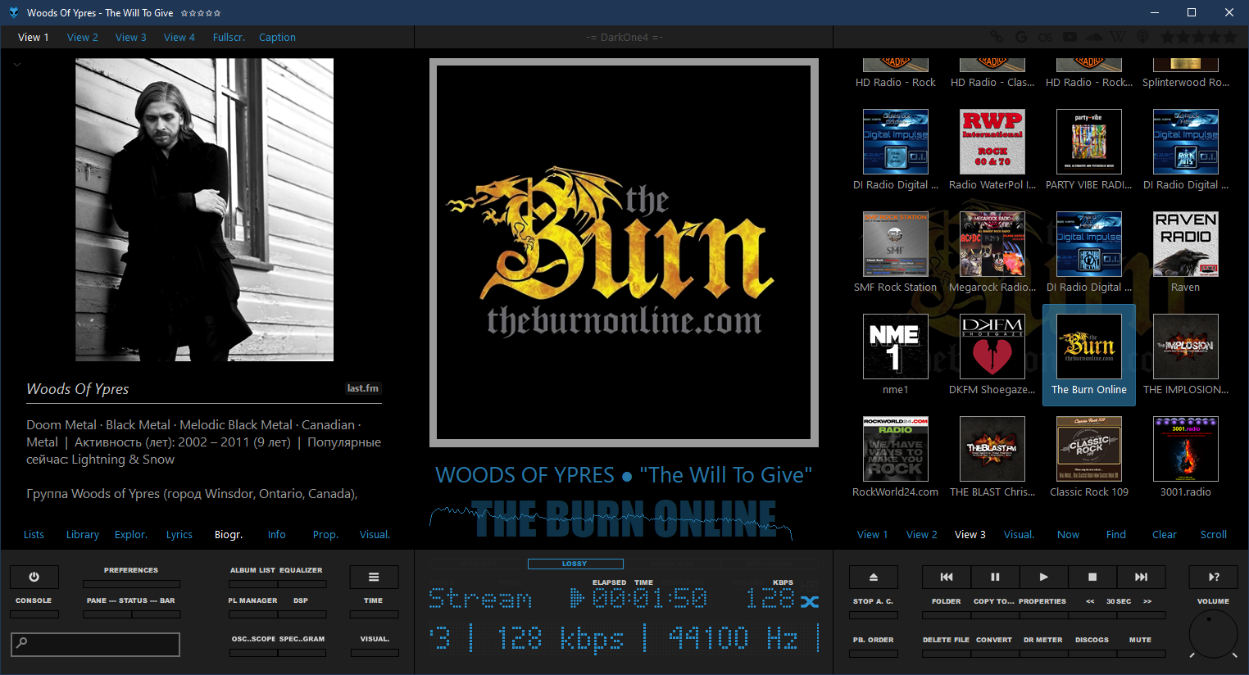Viewport: 1249px width, 675px height.
Task: Click the search magnifier icon
Action: pyautogui.click(x=22, y=643)
